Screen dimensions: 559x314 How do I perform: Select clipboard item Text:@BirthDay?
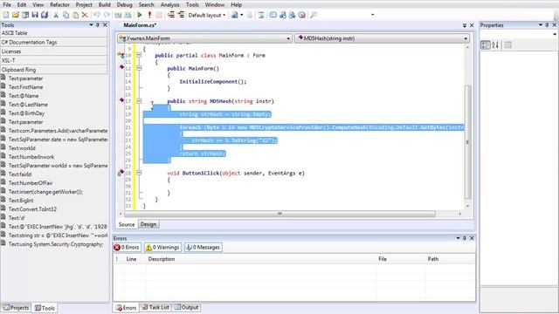[x=27, y=113]
